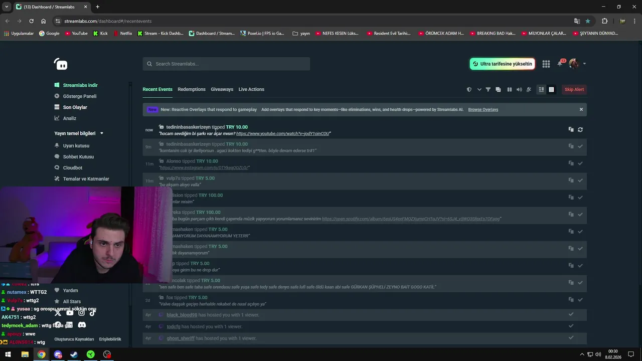Focus the Search Streamlabs field
Viewport: 642px width, 361px height.
[x=226, y=64]
